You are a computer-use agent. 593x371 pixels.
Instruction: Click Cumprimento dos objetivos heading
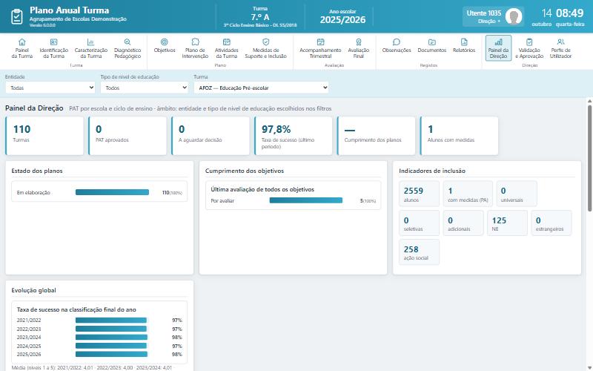245,171
